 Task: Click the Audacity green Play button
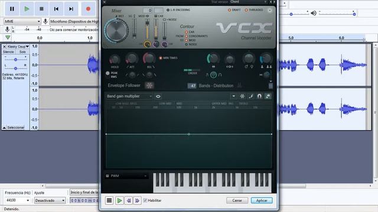[x=27, y=9]
